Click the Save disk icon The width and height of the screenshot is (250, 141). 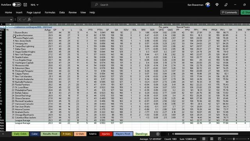[x=25, y=5]
